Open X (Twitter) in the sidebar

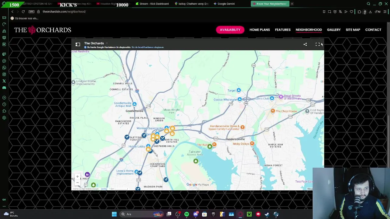click(x=4, y=81)
